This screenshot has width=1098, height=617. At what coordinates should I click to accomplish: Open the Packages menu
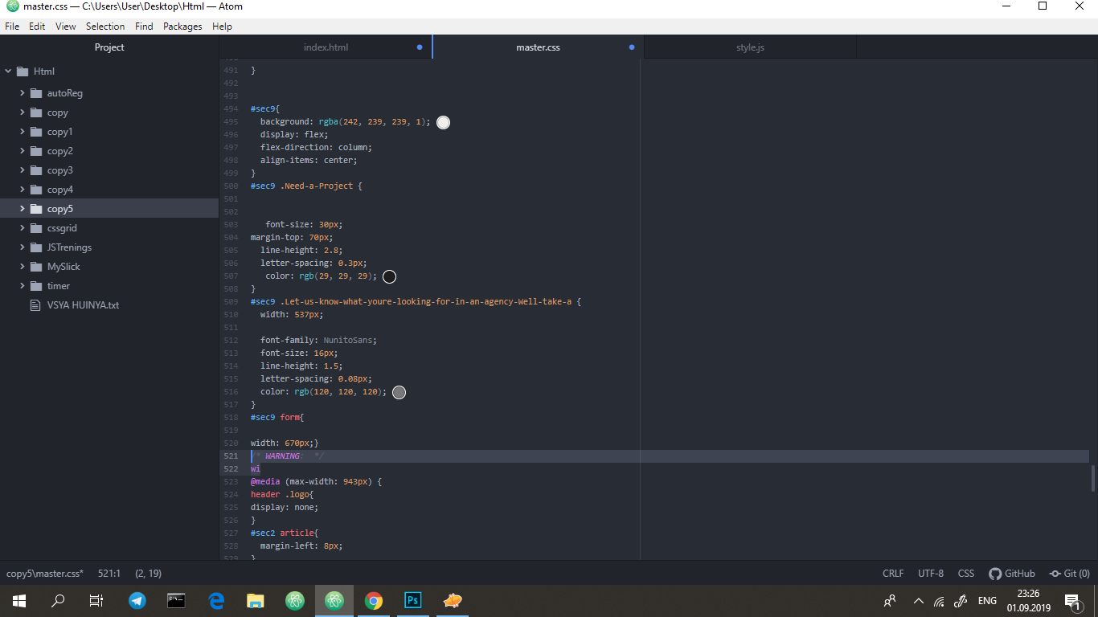[182, 27]
